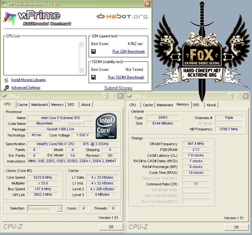Click the Intel Core i7 logo badge
Screen dimensions: 252x235
106,126
